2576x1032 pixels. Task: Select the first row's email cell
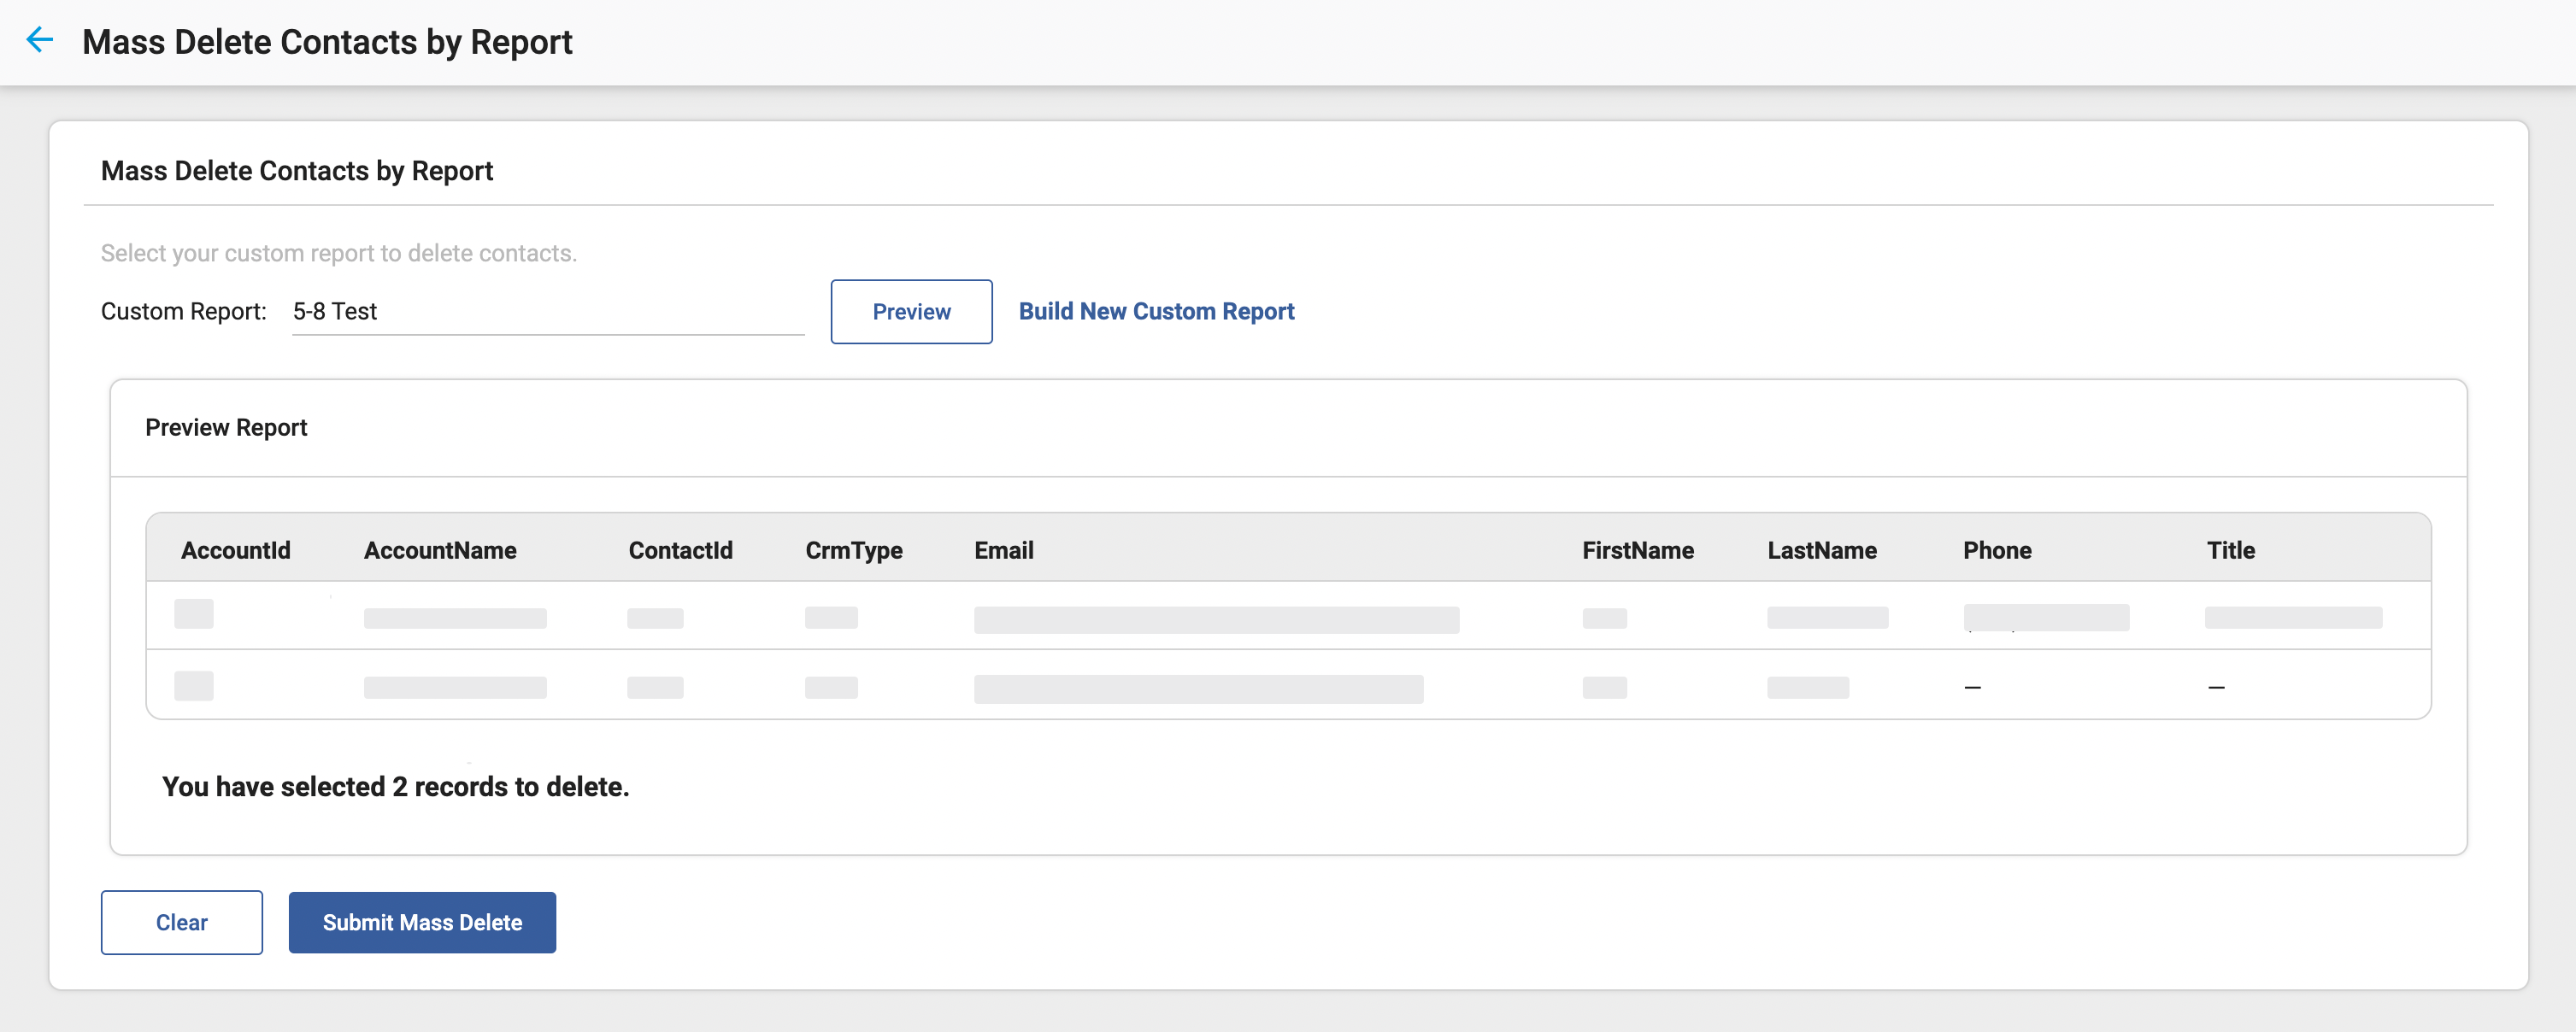[1215, 619]
